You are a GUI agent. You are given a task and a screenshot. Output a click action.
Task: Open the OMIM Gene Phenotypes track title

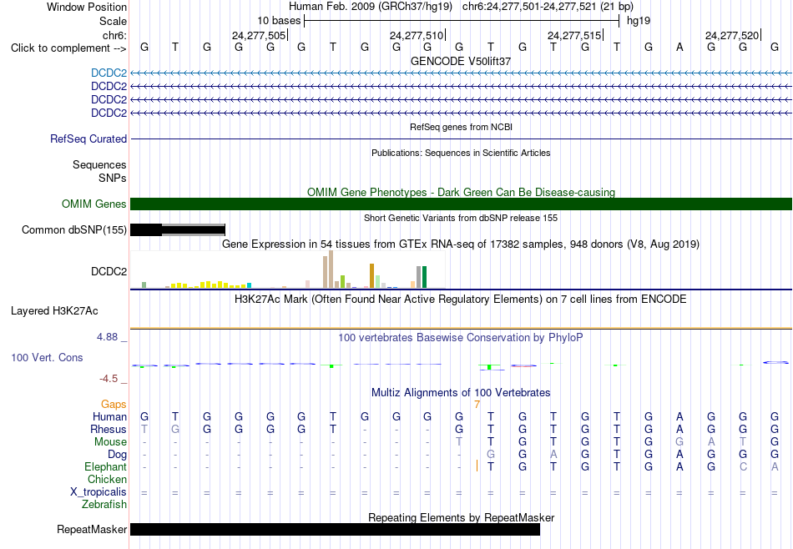point(461,192)
